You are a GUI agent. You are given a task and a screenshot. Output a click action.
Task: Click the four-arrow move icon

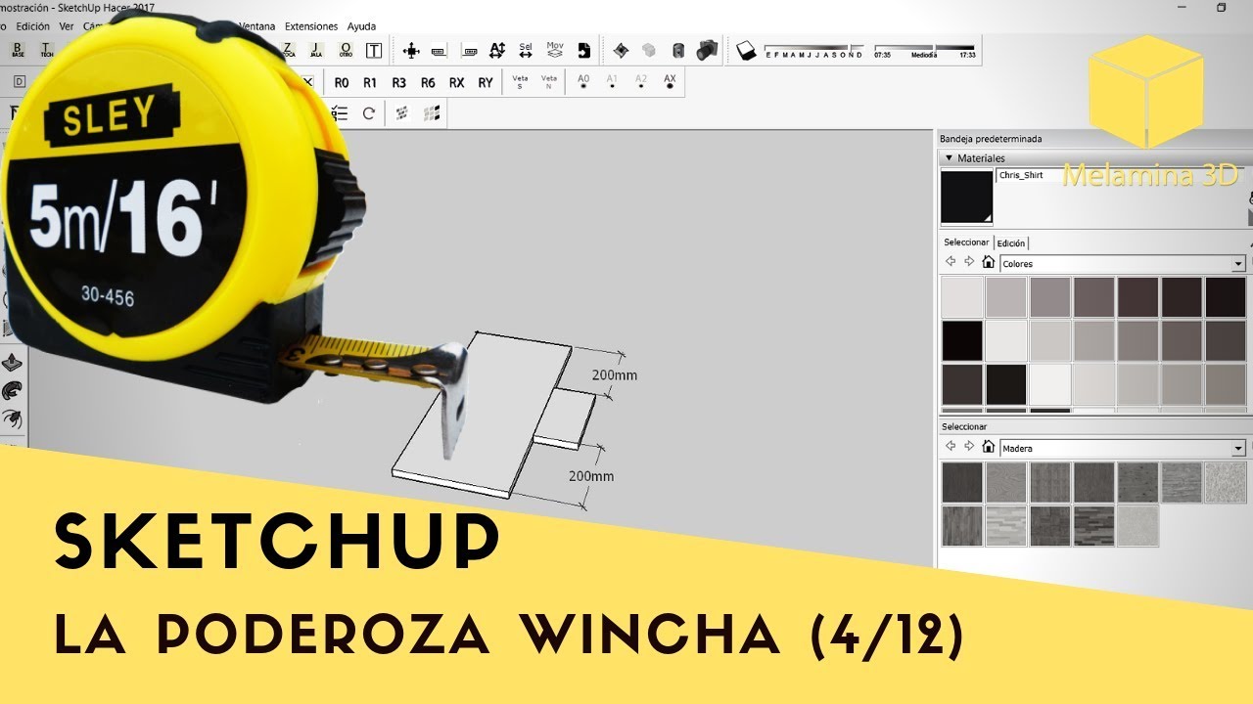pyautogui.click(x=411, y=50)
